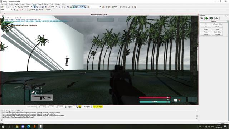Open Texture editor from toolbar
This screenshot has height=129, width=229.
[x=40, y=10]
